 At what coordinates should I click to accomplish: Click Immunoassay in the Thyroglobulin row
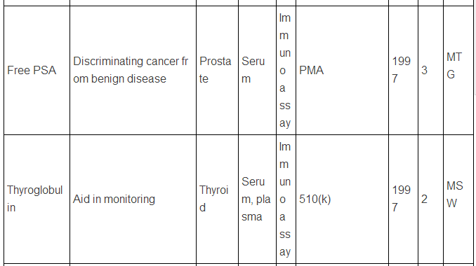pos(286,199)
